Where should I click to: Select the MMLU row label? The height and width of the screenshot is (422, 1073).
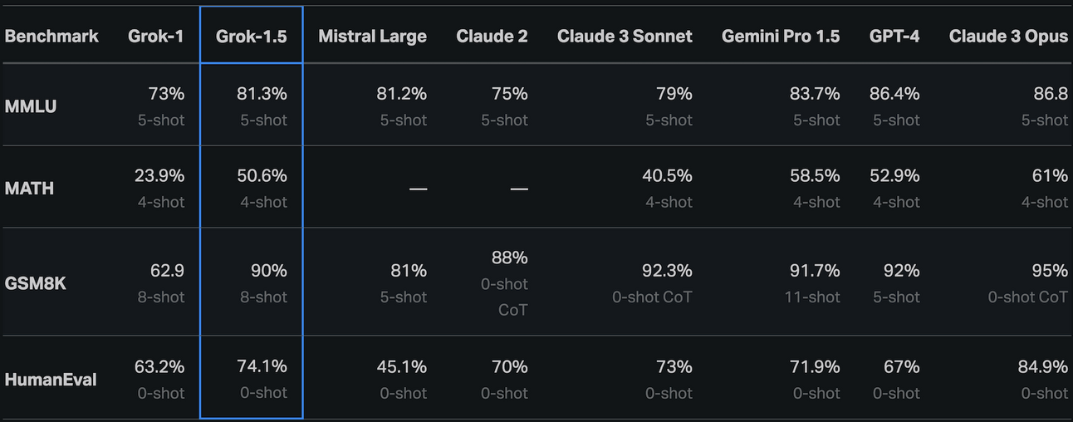click(x=31, y=106)
